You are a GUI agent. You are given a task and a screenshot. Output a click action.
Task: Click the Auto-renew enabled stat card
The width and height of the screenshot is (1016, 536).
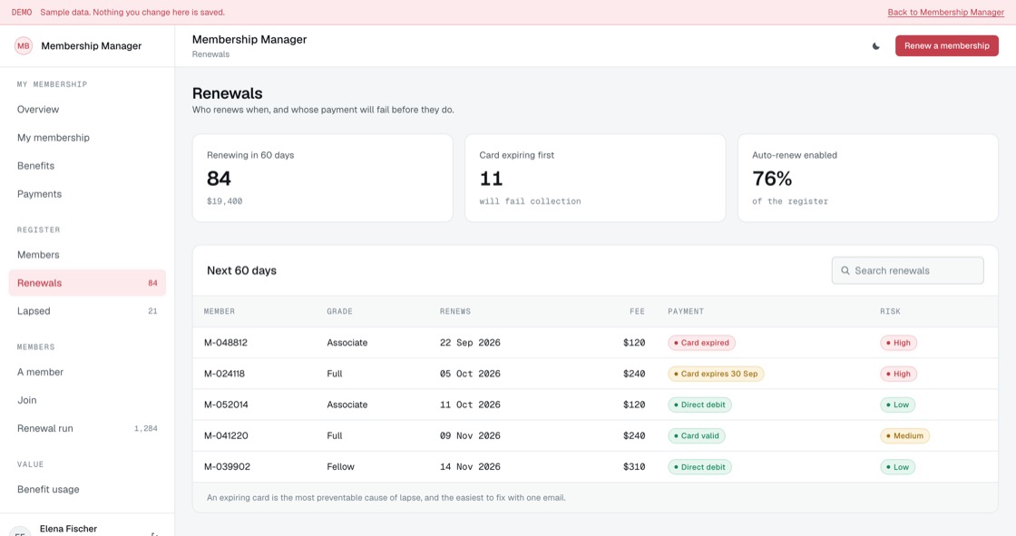(867, 179)
